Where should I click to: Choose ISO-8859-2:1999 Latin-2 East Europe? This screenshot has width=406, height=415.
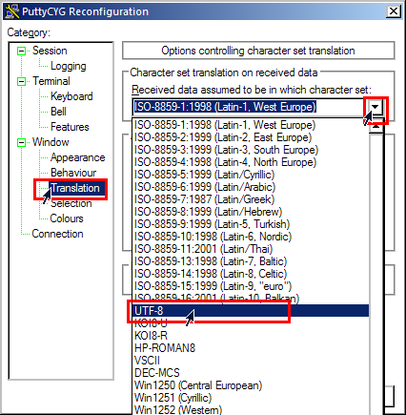[251, 137]
